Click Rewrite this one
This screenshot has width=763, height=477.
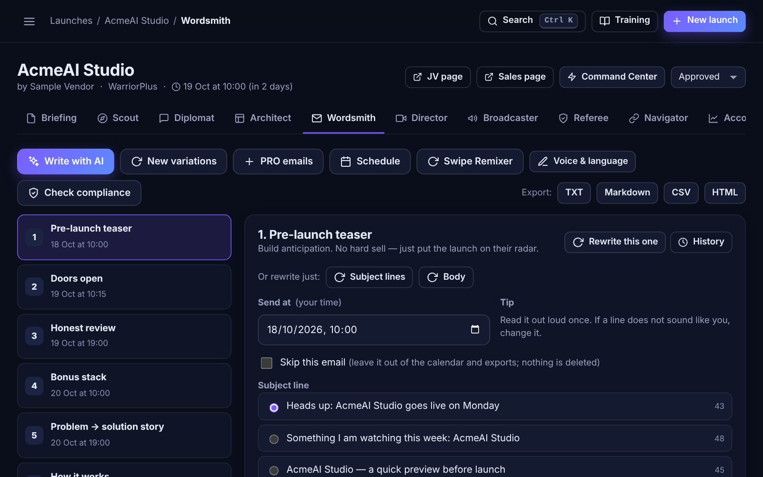pos(615,242)
